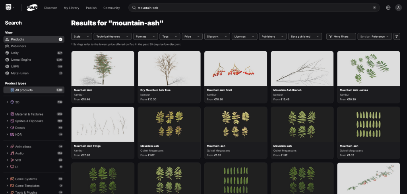Viewport: 407px width, 194px height.
Task: Expand the 3D category chevron
Action: coord(7,102)
